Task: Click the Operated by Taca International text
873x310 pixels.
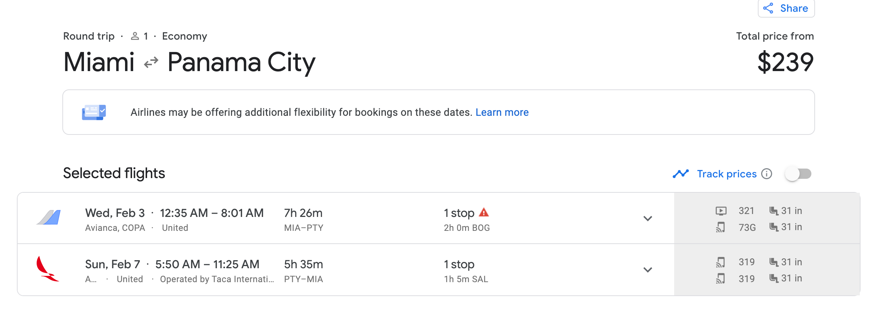Action: [217, 279]
